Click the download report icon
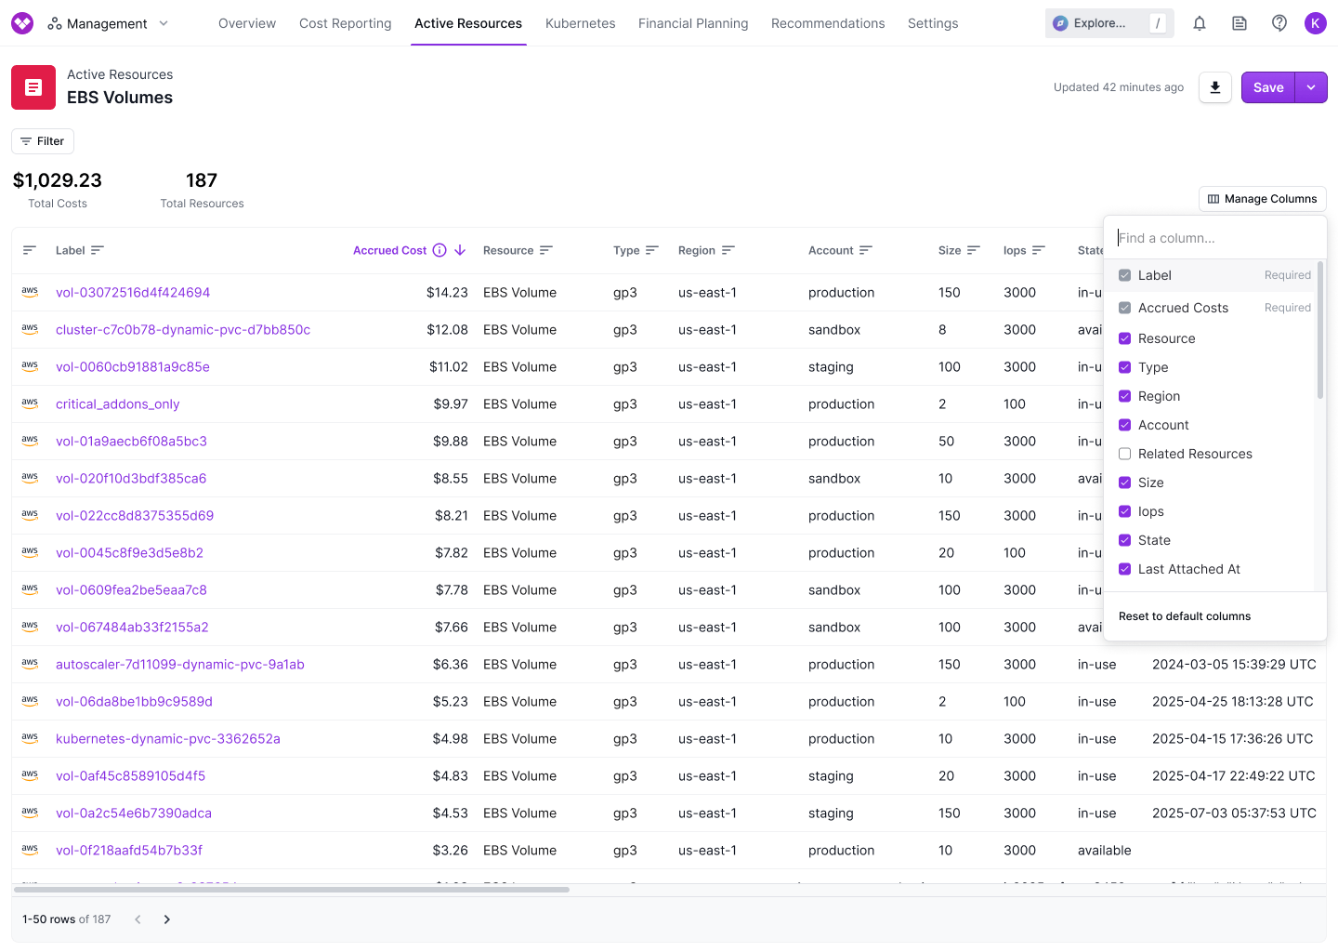Viewport: 1338px width, 952px height. pyautogui.click(x=1214, y=87)
